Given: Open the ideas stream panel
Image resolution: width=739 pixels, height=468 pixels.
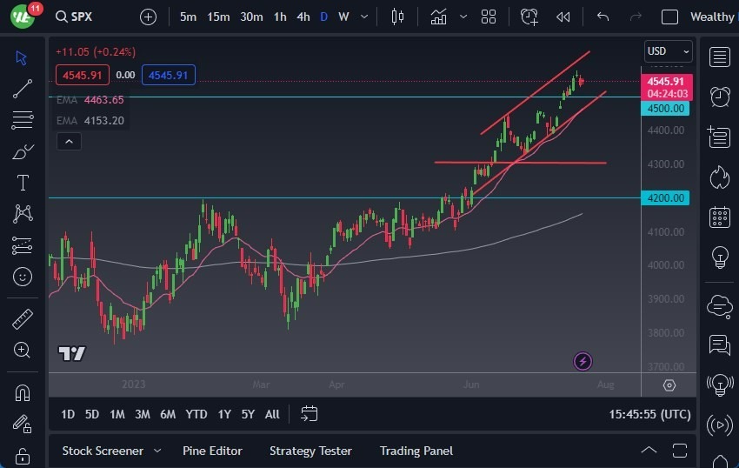Looking at the screenshot, I should click(x=719, y=385).
